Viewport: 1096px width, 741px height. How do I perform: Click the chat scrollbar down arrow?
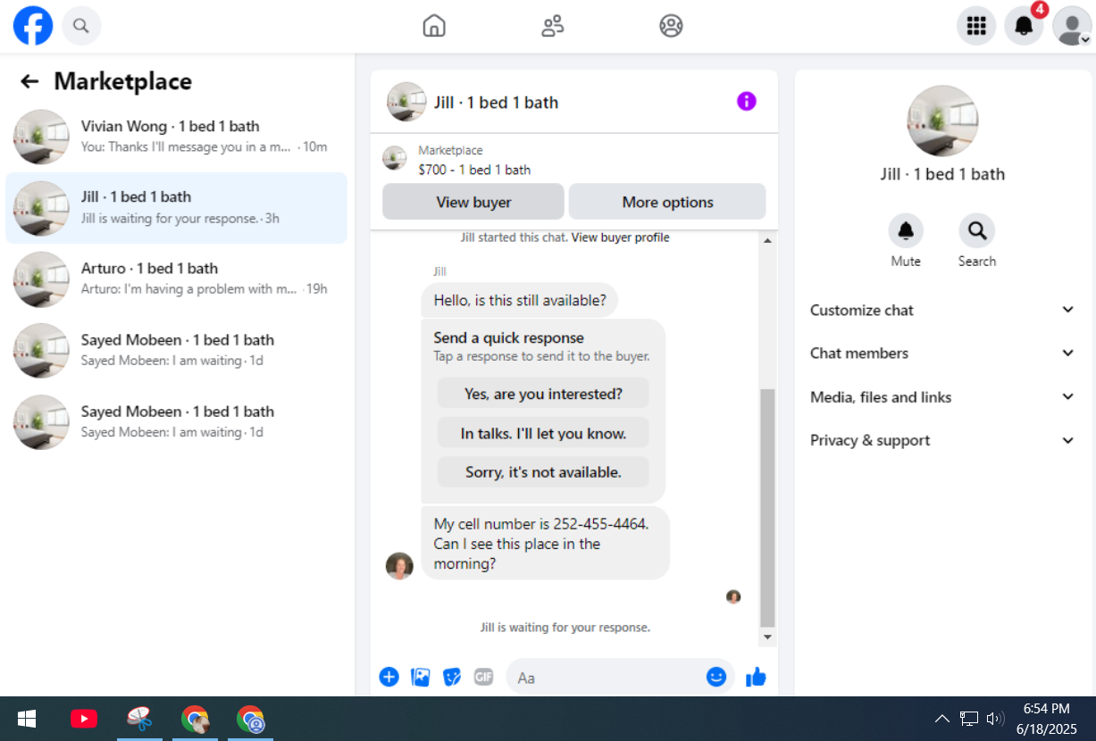tap(767, 637)
